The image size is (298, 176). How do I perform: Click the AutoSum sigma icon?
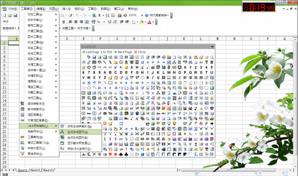click(100, 15)
